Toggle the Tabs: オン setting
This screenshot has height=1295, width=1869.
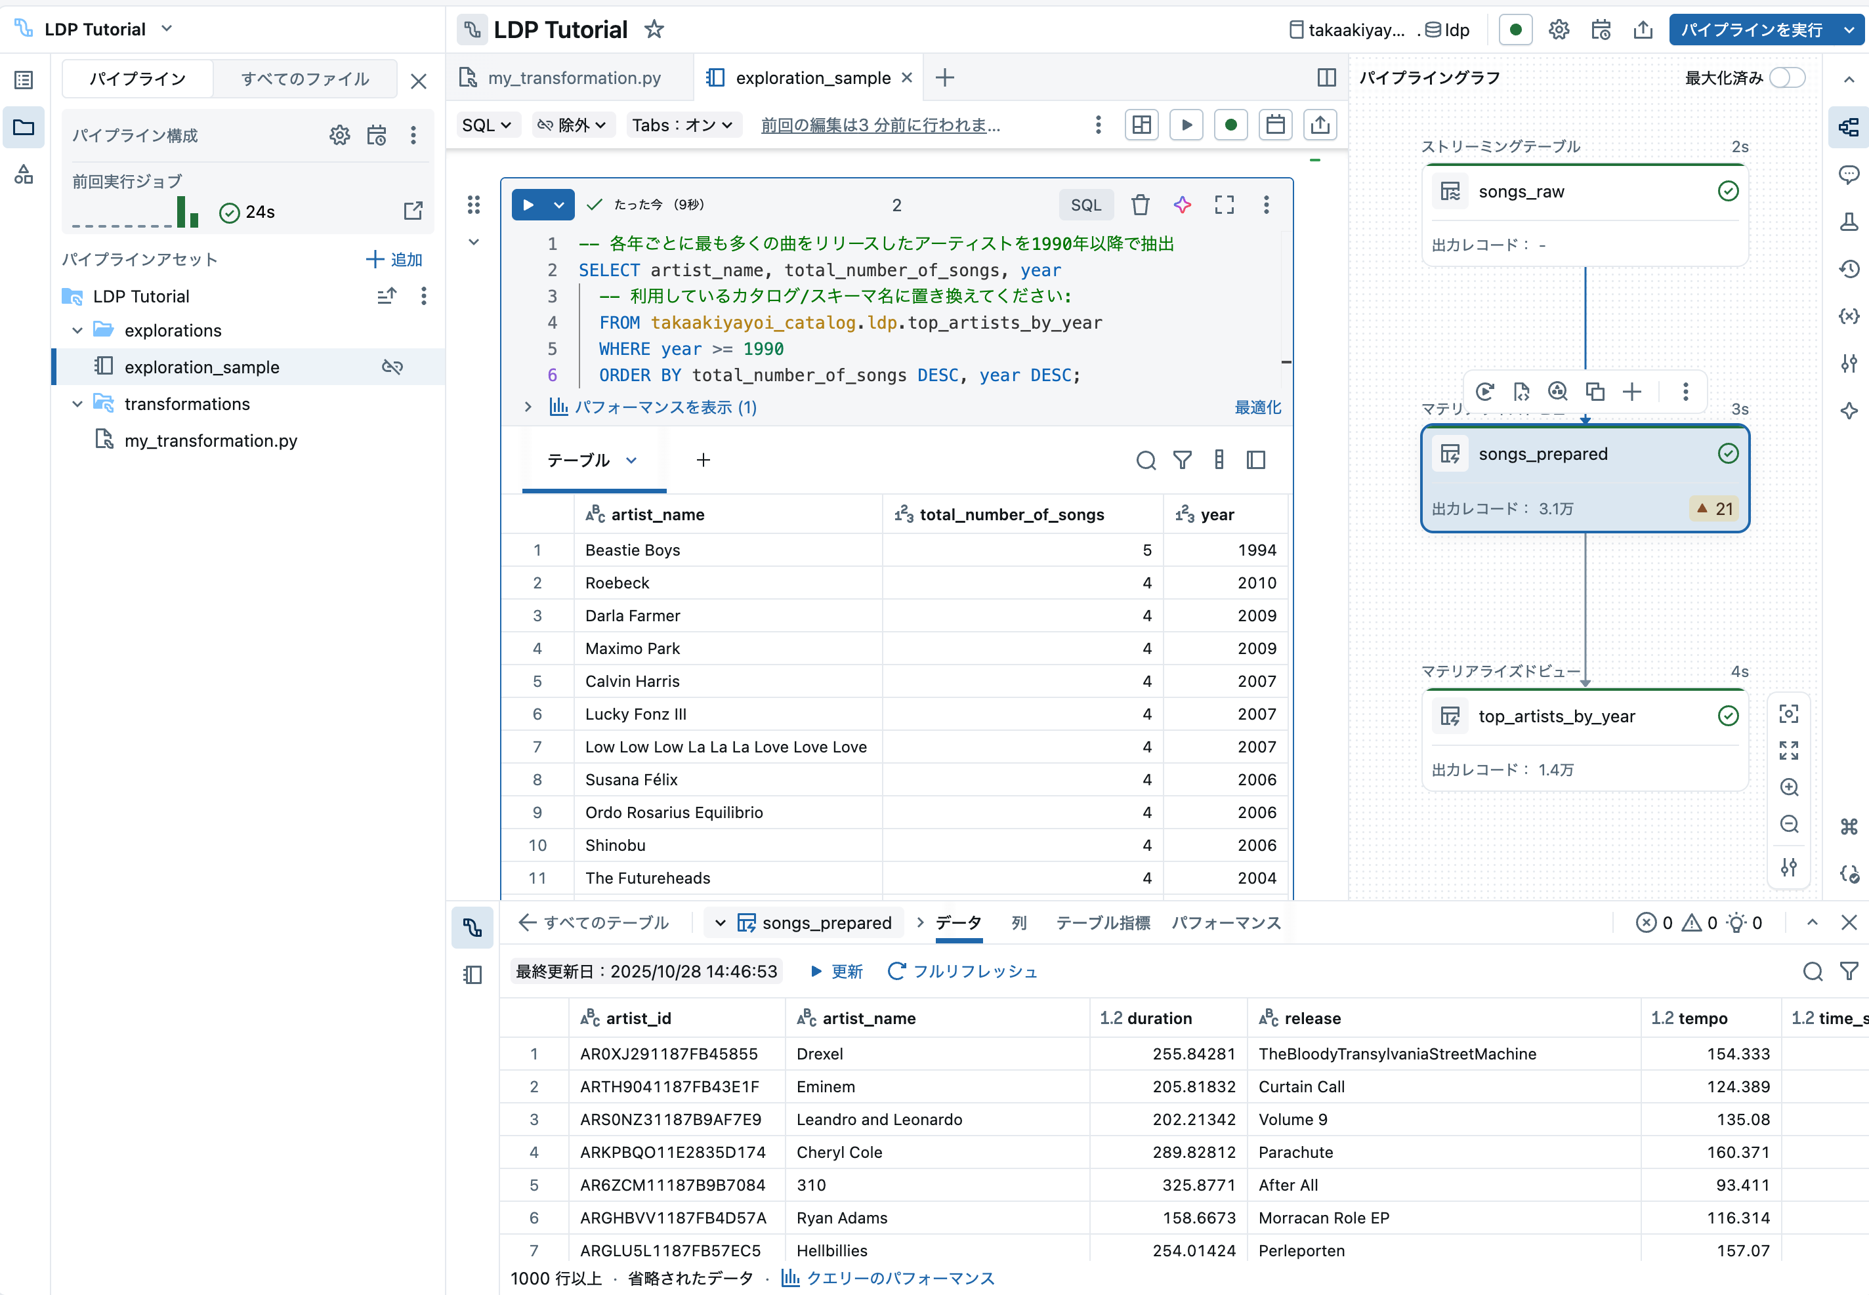click(x=682, y=125)
